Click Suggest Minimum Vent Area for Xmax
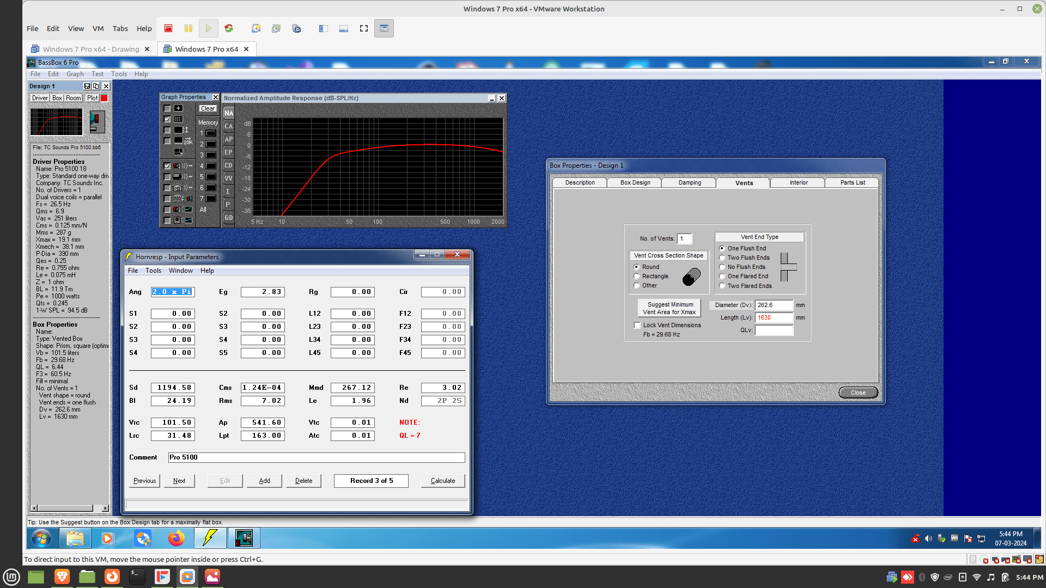 pos(670,308)
